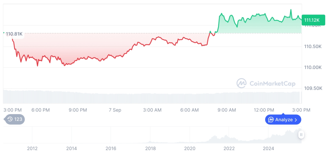Click the 9:00 PM time axis label
Screen dimensions: 329x153
coord(78,110)
